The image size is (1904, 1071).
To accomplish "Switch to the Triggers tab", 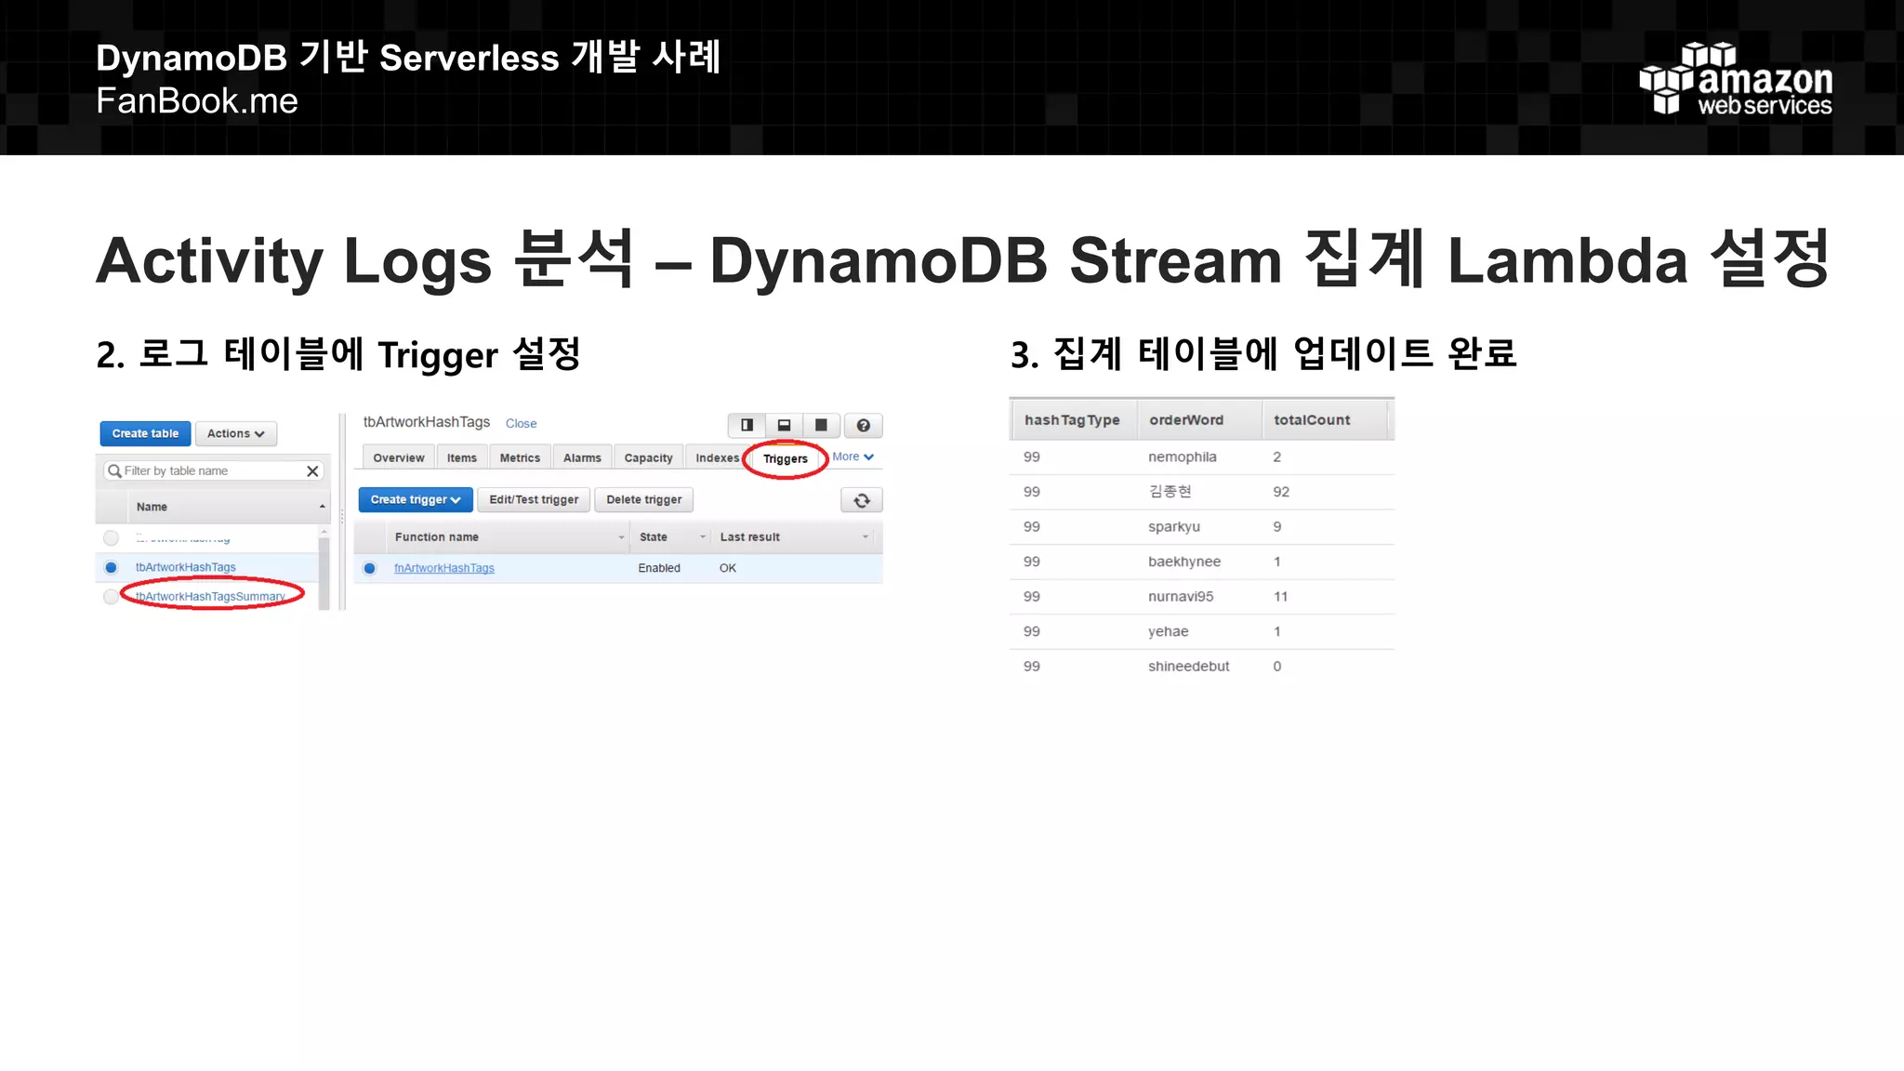I will point(786,458).
